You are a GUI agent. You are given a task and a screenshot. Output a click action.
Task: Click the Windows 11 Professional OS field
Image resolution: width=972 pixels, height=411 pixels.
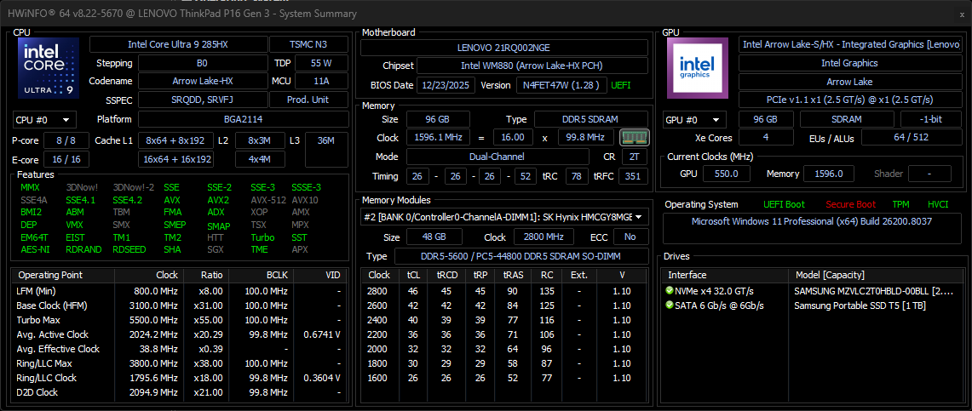[811, 222]
